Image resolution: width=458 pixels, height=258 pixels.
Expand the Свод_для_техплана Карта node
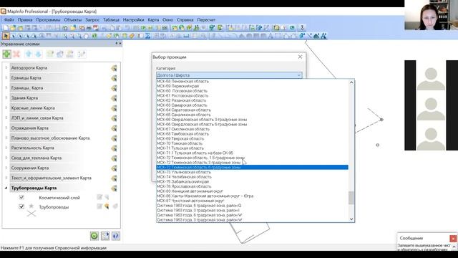click(x=6, y=158)
